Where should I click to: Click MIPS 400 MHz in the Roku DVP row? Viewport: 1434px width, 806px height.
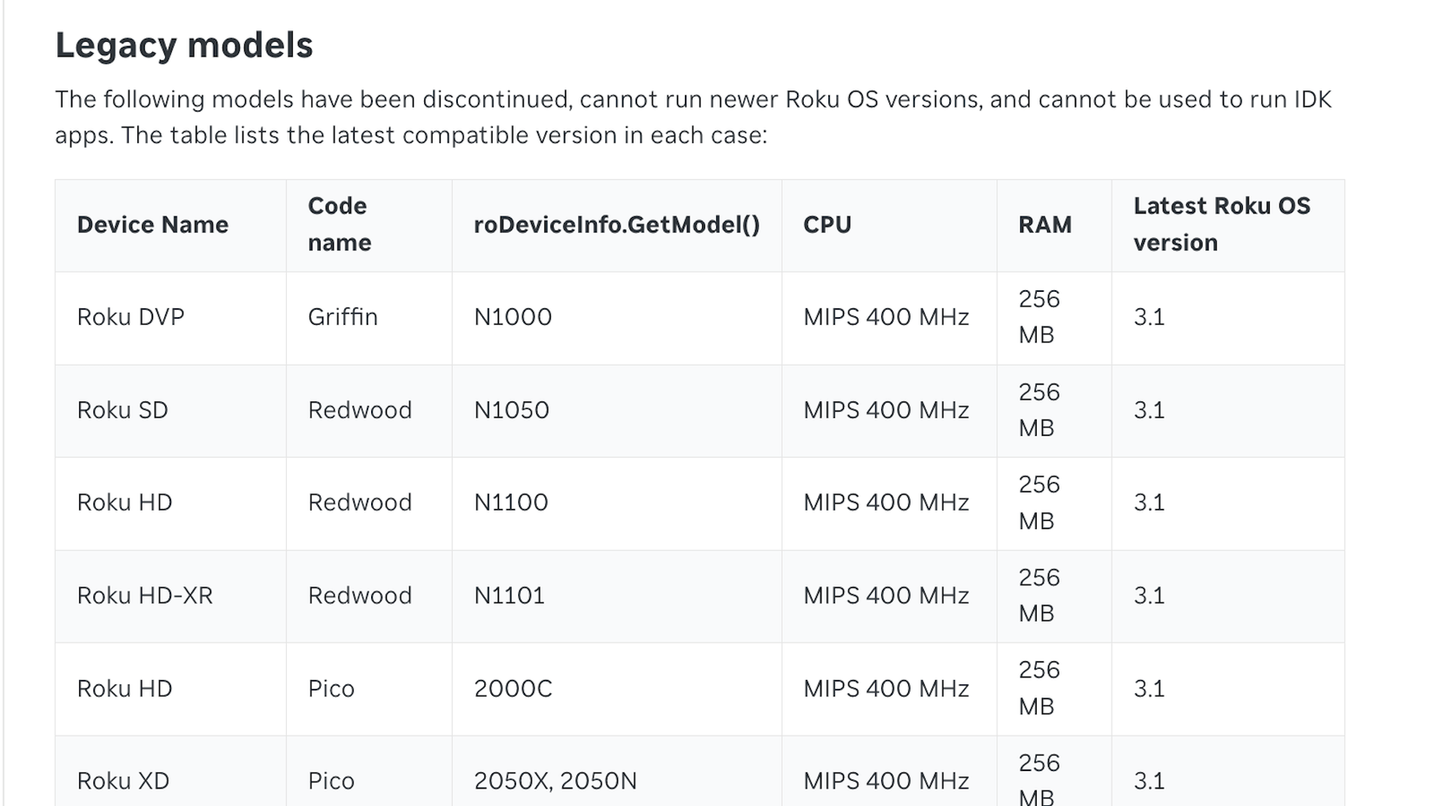(886, 317)
